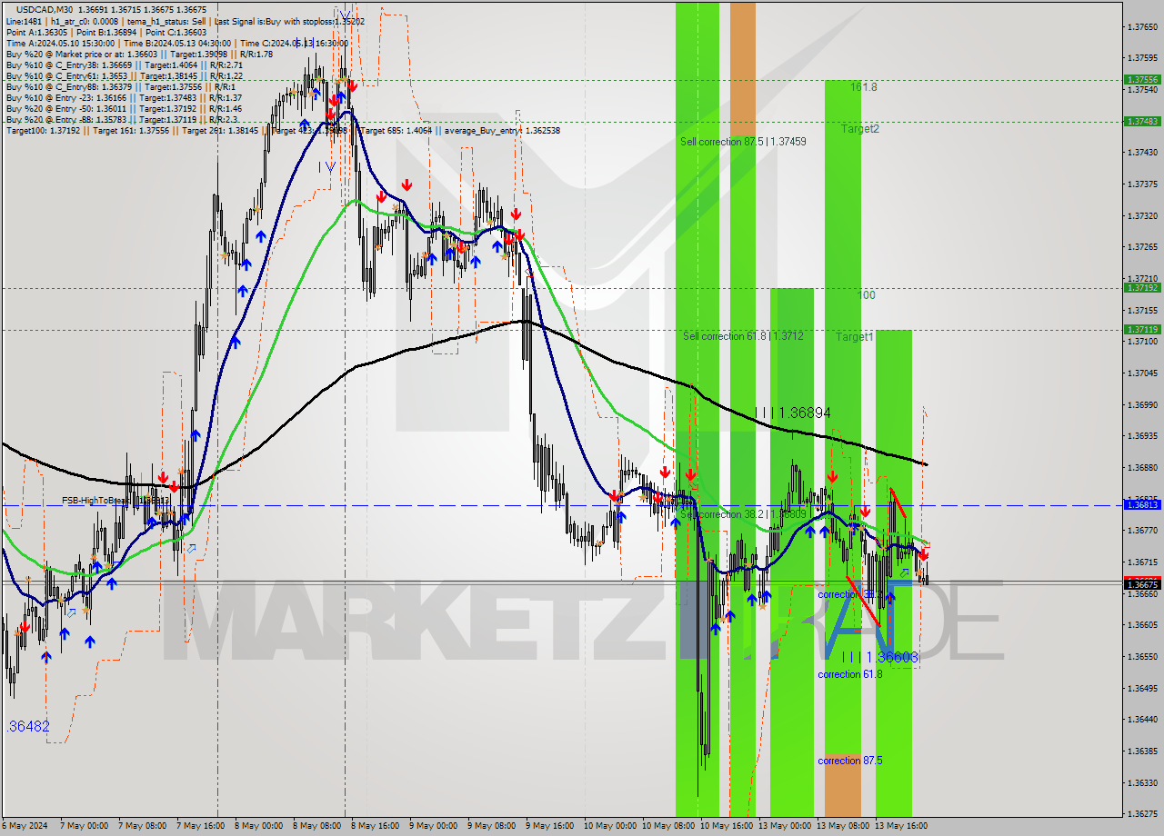
Task: Click the 1.36275 price scale value
Action: (x=1142, y=814)
